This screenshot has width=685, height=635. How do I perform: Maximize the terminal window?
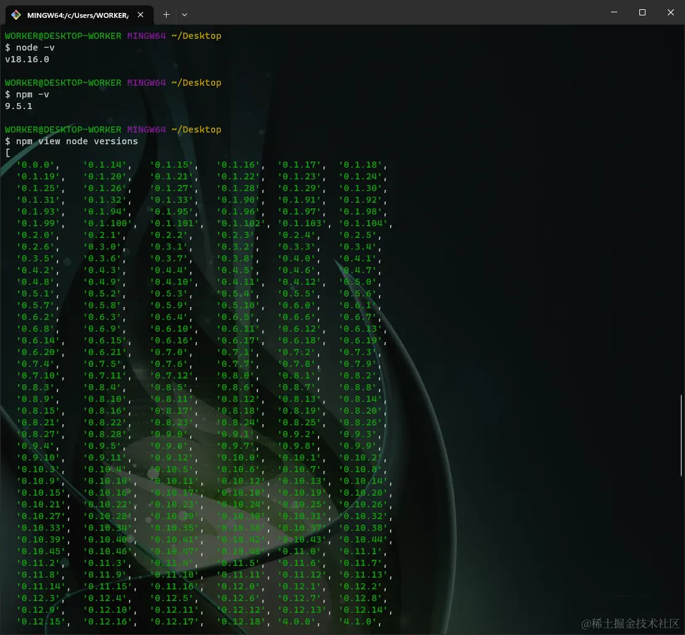coord(642,12)
